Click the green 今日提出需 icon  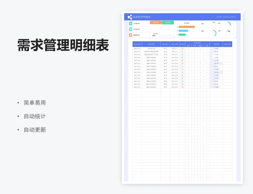pyautogui.click(x=131, y=23)
